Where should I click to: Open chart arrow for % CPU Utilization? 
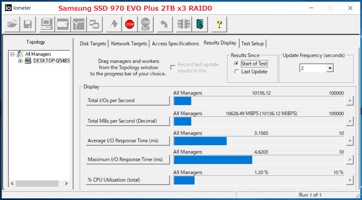[x=350, y=180]
